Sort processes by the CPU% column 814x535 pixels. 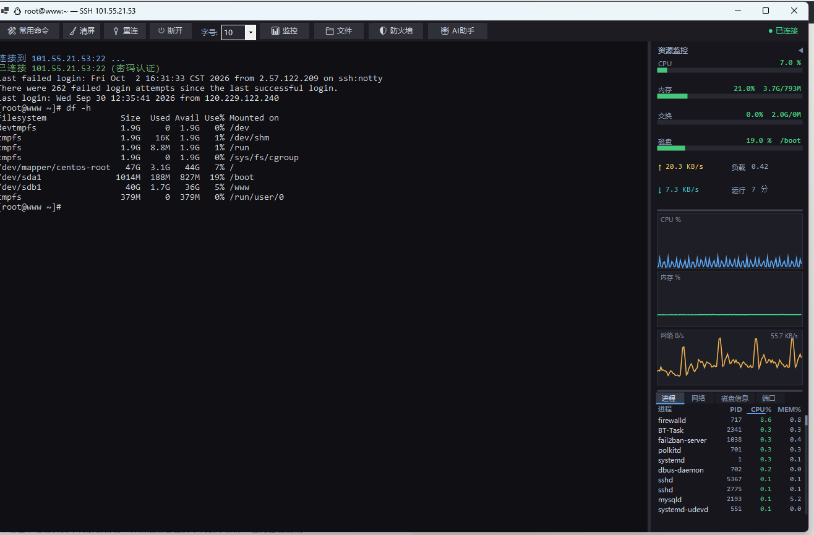761,409
